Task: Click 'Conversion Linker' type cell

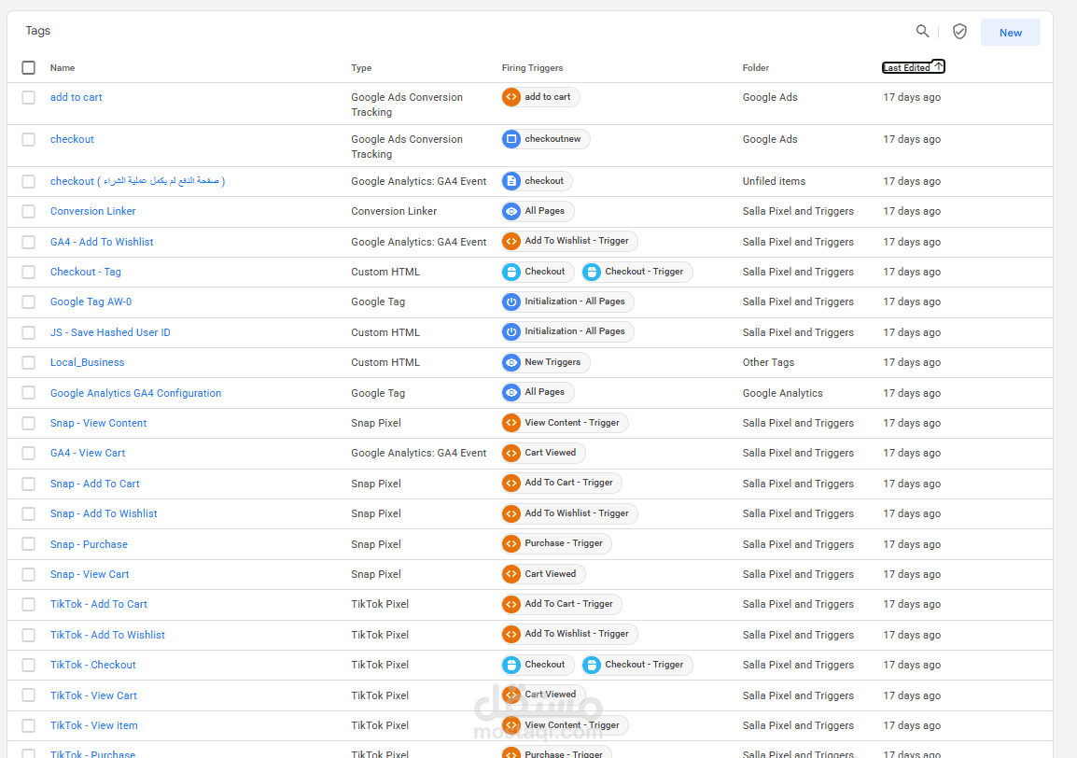Action: pos(394,211)
